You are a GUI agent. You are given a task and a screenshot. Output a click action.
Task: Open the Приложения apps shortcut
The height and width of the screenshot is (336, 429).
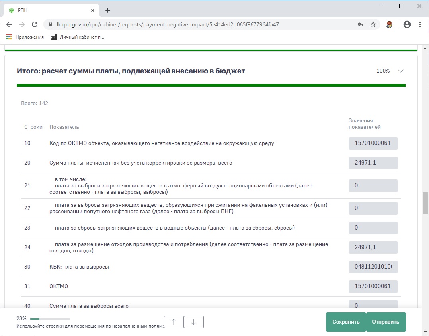pos(25,37)
